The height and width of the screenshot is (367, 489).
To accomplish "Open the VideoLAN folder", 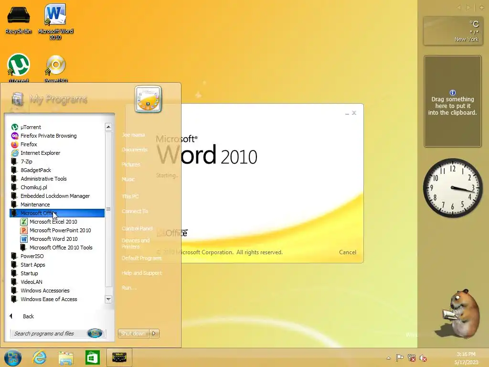I will tap(31, 282).
